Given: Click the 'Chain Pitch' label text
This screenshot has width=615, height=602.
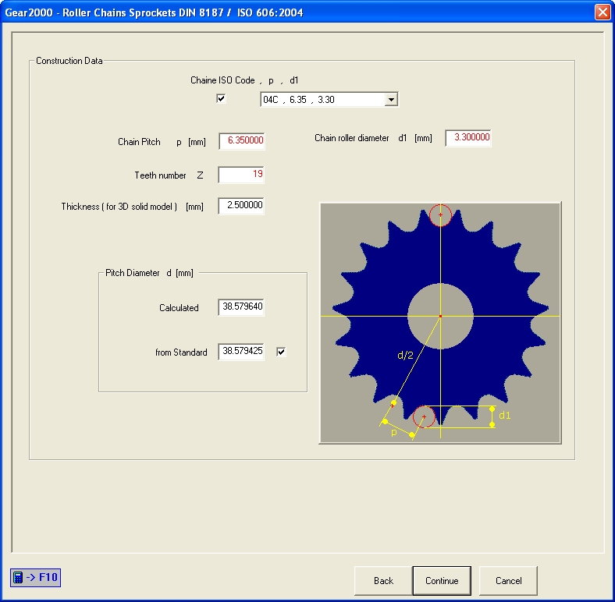Looking at the screenshot, I should (x=139, y=142).
